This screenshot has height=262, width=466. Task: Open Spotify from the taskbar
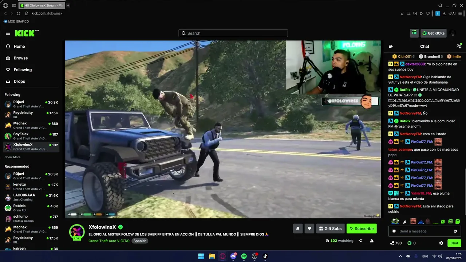point(244,256)
